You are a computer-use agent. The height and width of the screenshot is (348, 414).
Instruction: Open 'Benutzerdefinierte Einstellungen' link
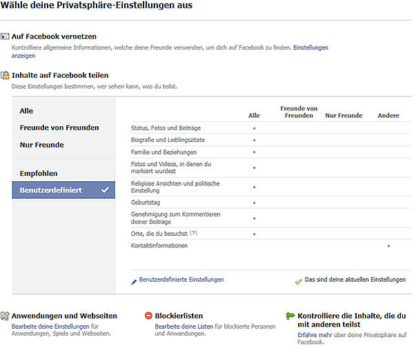181,280
